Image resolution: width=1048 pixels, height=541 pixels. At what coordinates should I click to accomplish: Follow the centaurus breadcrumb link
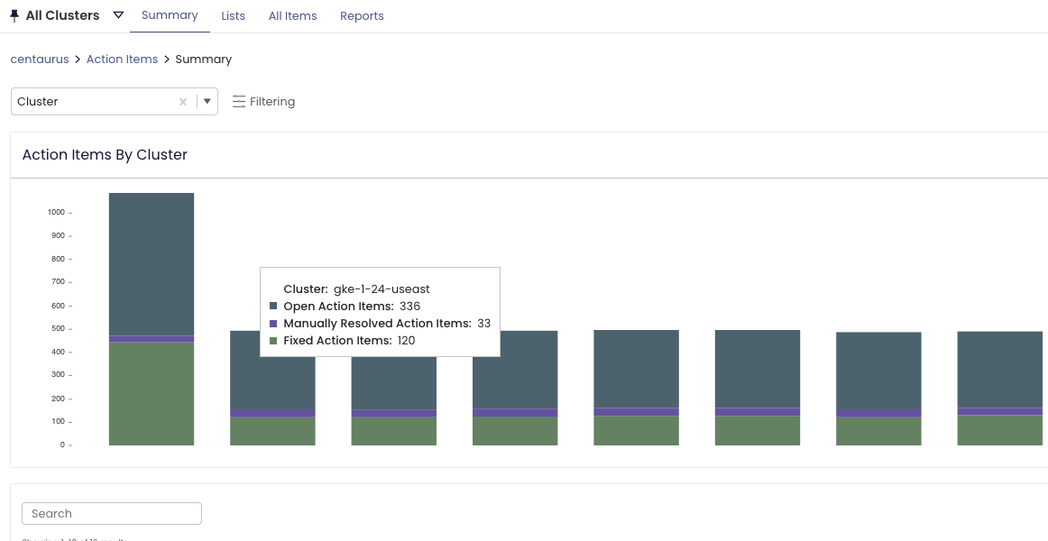(40, 59)
